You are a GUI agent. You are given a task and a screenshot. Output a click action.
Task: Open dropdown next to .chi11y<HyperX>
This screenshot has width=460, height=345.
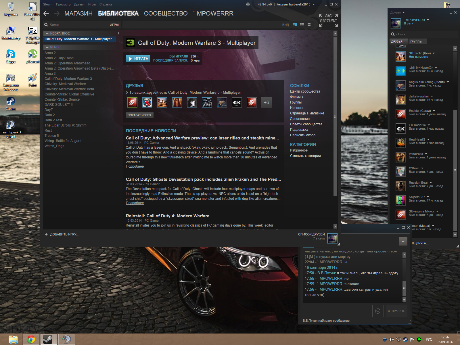(x=436, y=68)
